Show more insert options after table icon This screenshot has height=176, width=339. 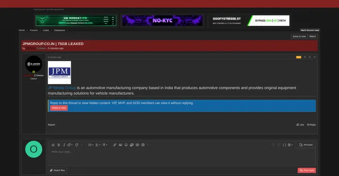[x=148, y=145]
